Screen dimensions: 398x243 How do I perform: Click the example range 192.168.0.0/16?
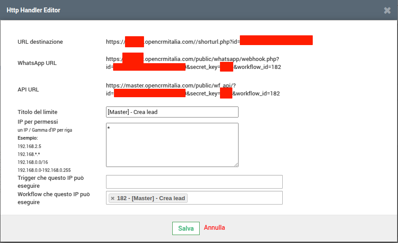tap(33, 162)
